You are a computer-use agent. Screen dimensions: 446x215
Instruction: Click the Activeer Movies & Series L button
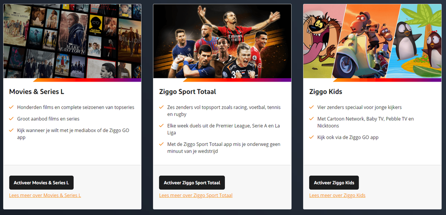point(41,182)
